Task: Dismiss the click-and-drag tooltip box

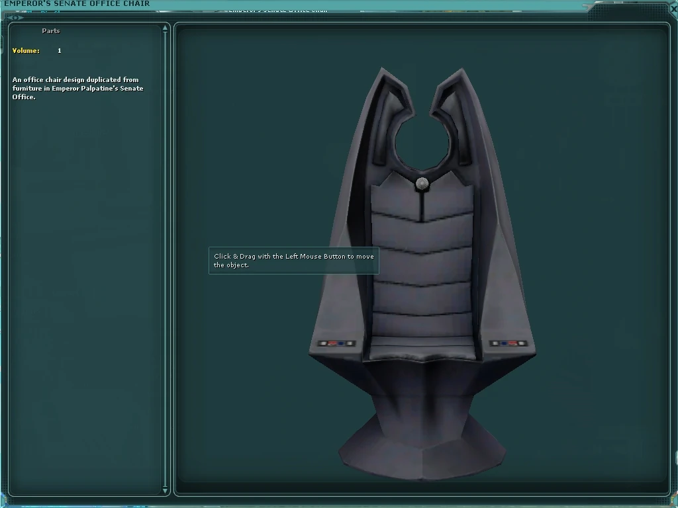Action: point(293,261)
